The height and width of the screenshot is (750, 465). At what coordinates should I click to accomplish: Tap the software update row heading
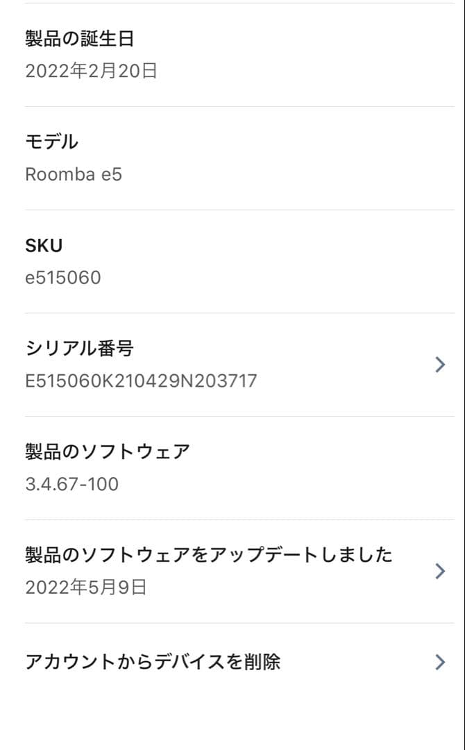point(208,555)
